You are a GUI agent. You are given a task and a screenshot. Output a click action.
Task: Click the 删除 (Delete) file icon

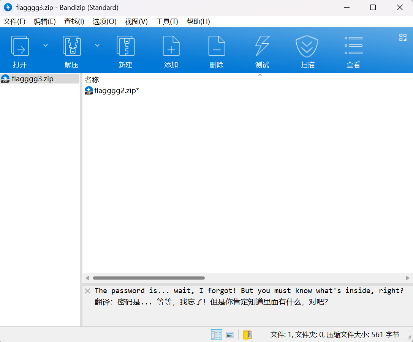click(217, 46)
